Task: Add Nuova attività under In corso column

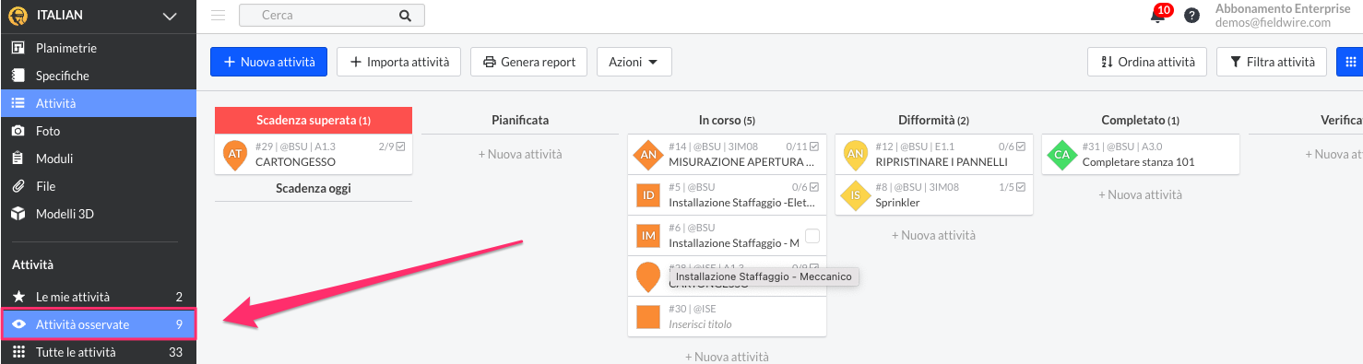Action: 727,357
